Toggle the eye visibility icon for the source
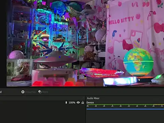This screenshot has height=123, width=164. (78, 102)
